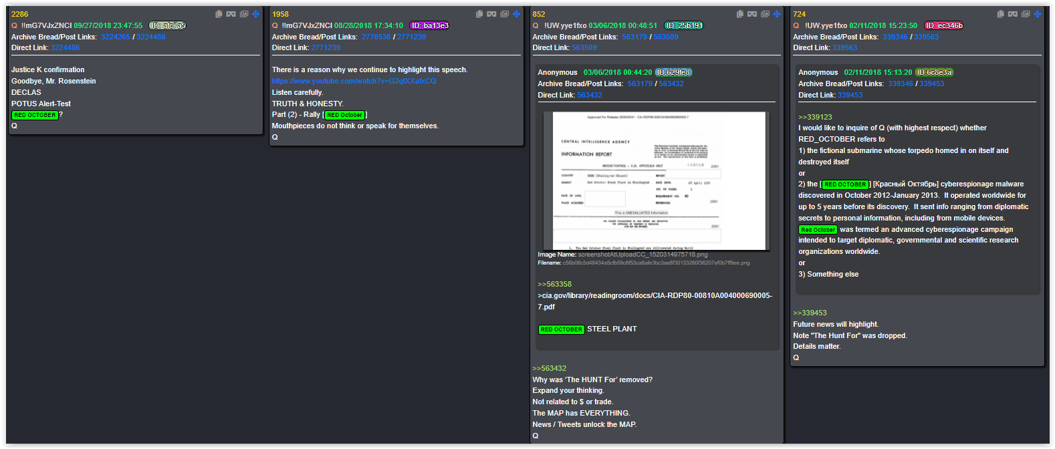The image size is (1055, 449).
Task: Click the tripcode !UW.yye1fxo on post 852
Action: point(566,25)
